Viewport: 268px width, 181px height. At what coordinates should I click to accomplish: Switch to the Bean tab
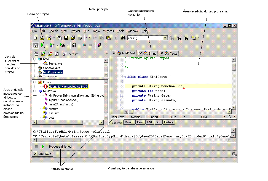(x=141, y=122)
